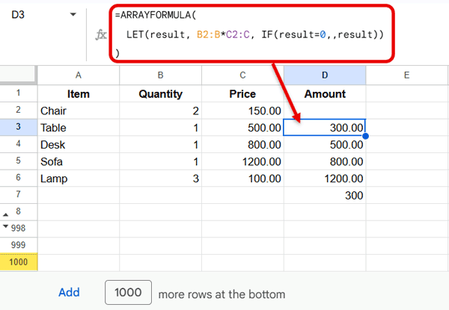Select the Chair cell

78,111
